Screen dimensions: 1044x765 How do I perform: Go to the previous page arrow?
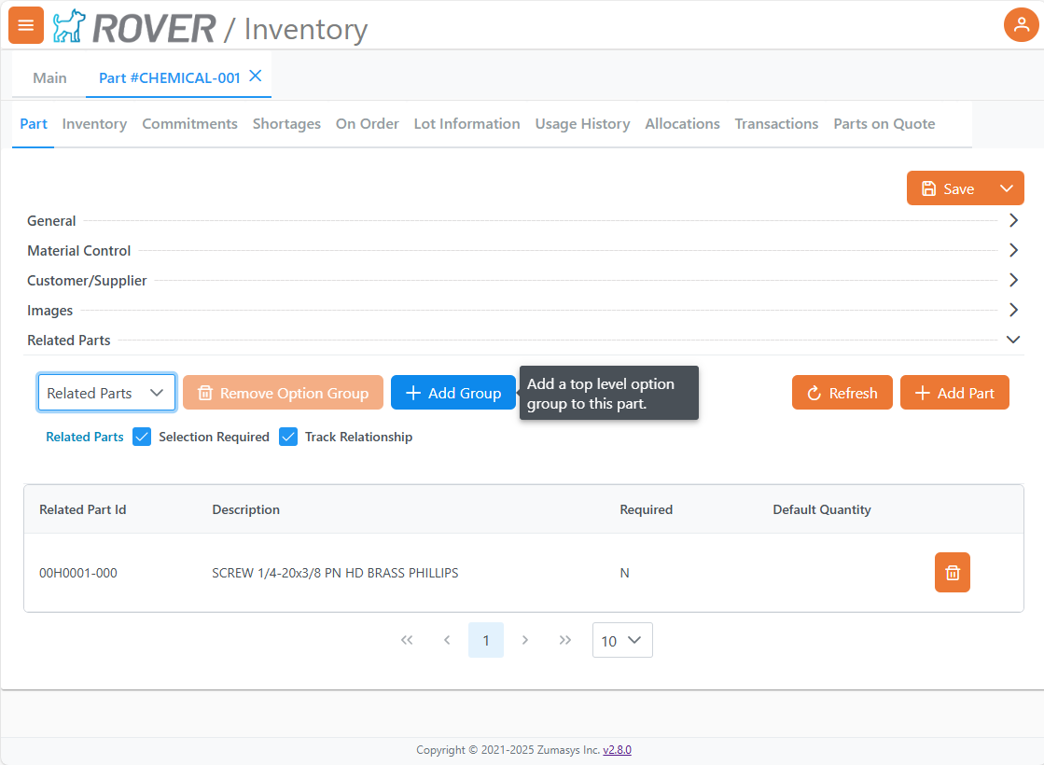447,640
